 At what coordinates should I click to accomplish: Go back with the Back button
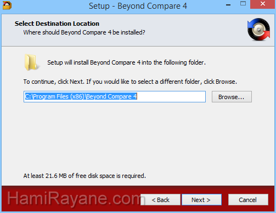pyautogui.click(x=160, y=200)
